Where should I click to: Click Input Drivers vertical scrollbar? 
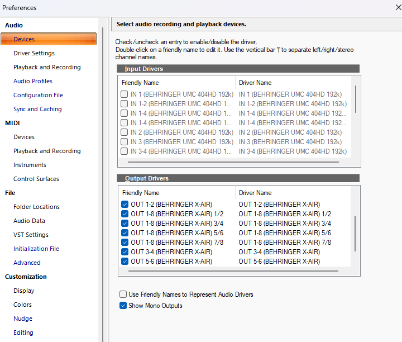tap(356, 99)
